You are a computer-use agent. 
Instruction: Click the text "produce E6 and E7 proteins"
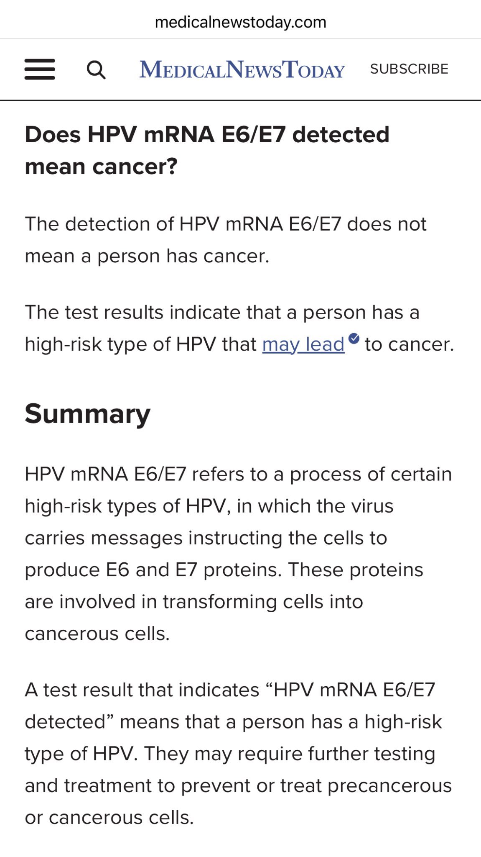153,570
